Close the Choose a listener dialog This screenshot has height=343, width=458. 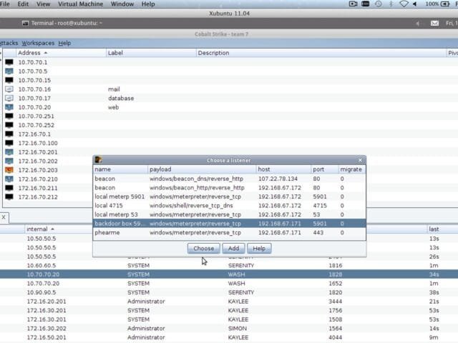tap(361, 160)
